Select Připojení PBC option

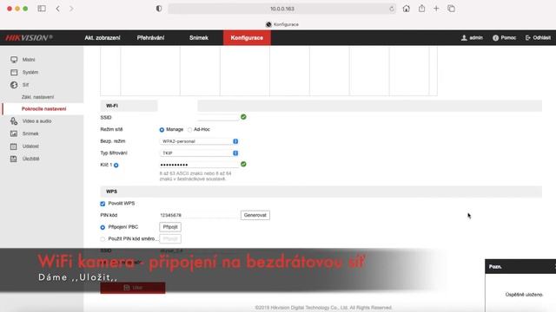(103, 227)
